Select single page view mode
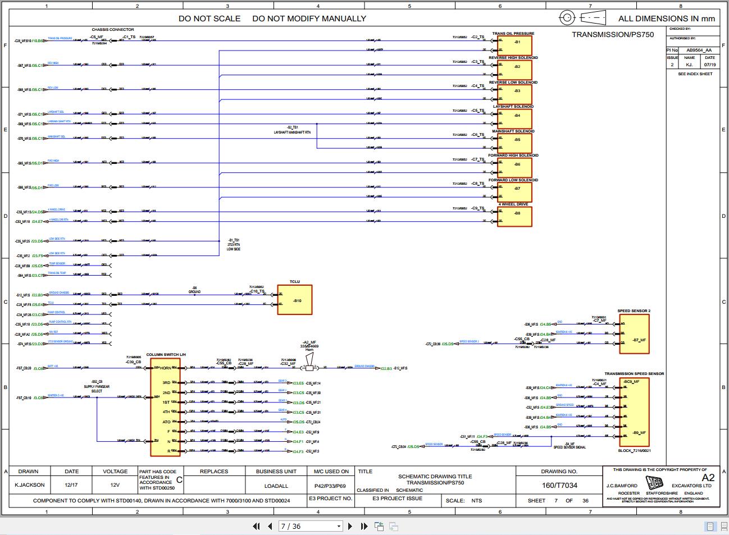Image resolution: width=729 pixels, height=535 pixels. 710,526
